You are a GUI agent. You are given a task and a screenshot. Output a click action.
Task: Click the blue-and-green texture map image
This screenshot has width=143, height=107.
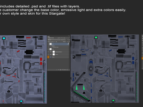click(105, 69)
